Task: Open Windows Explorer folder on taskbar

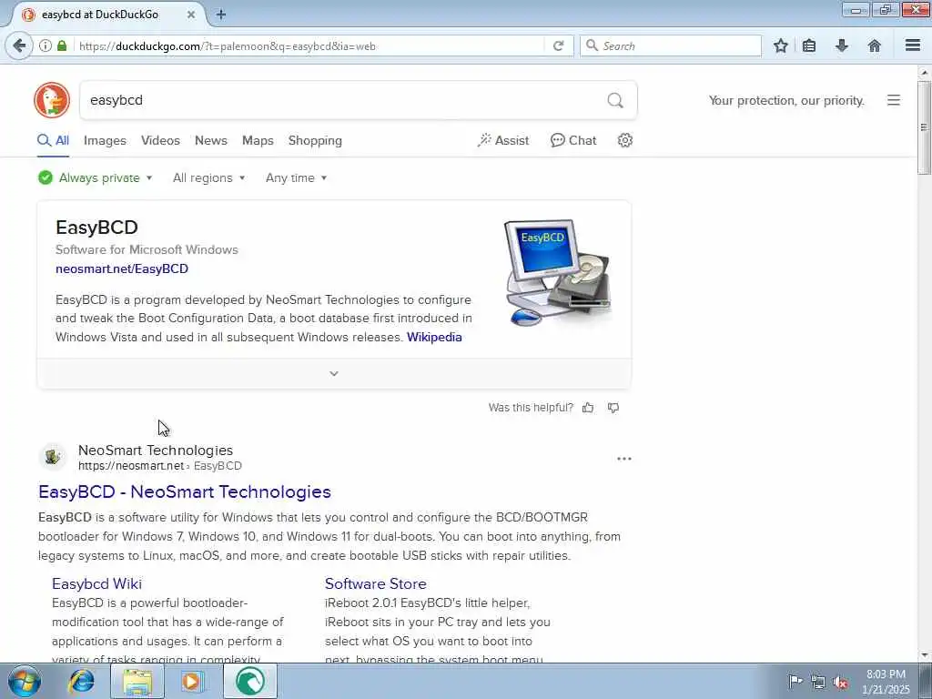Action: (137, 681)
